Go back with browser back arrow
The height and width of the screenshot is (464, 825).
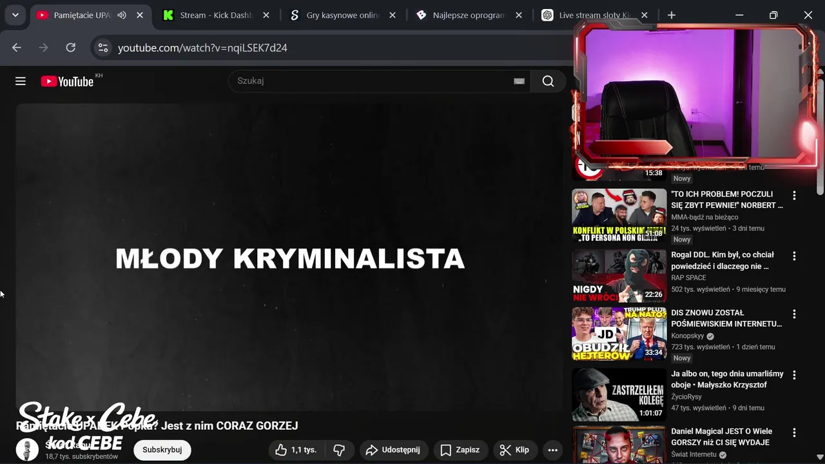coord(17,48)
